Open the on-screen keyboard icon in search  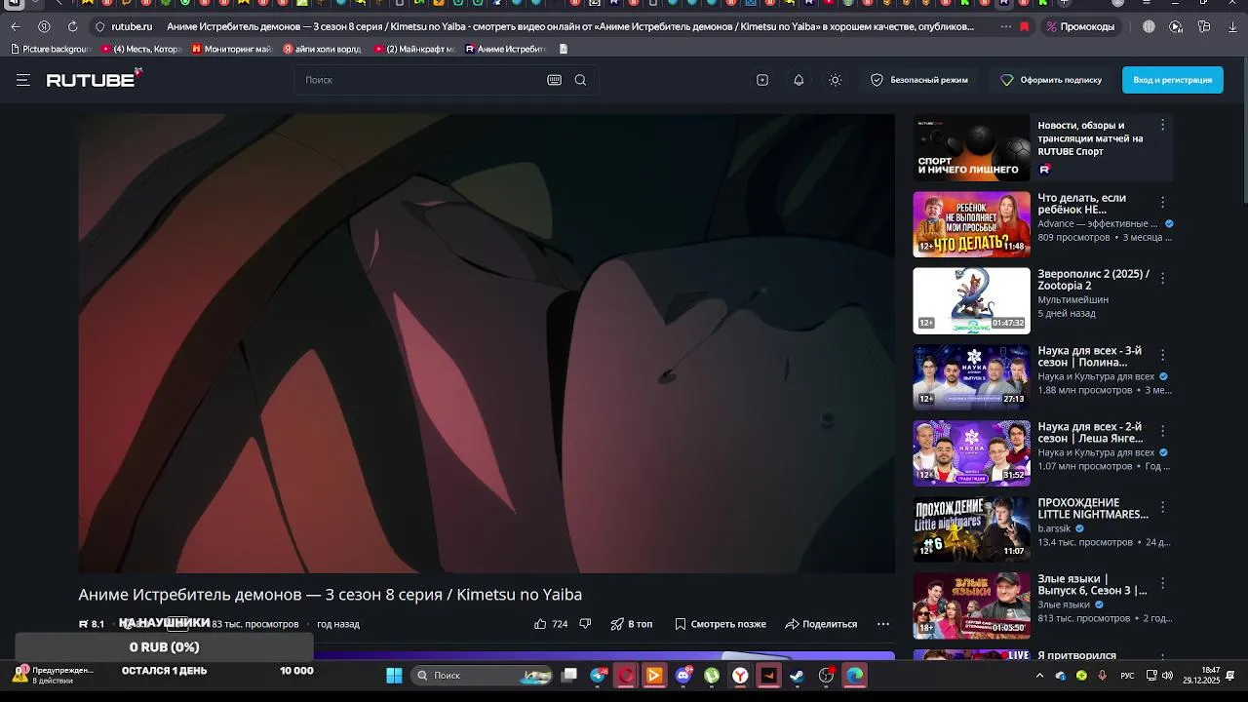point(554,80)
